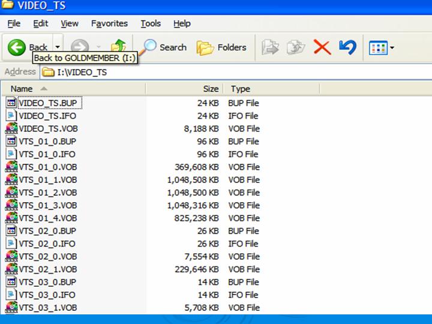This screenshot has height=324, width=432.
Task: Open the View menu
Action: (x=70, y=23)
